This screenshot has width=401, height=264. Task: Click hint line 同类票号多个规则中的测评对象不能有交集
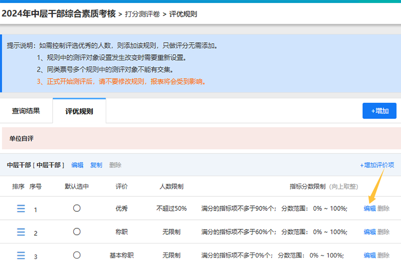coord(105,69)
